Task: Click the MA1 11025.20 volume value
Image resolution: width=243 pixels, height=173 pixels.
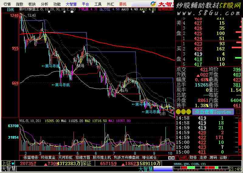Action: click(72, 121)
